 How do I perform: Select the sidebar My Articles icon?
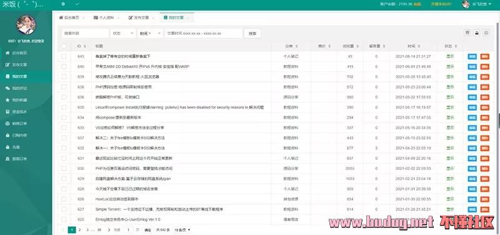(7, 76)
